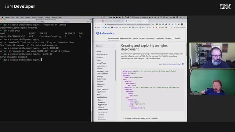
Task: Go to Kubernetes Blog in the top nav
Action: point(126,38)
